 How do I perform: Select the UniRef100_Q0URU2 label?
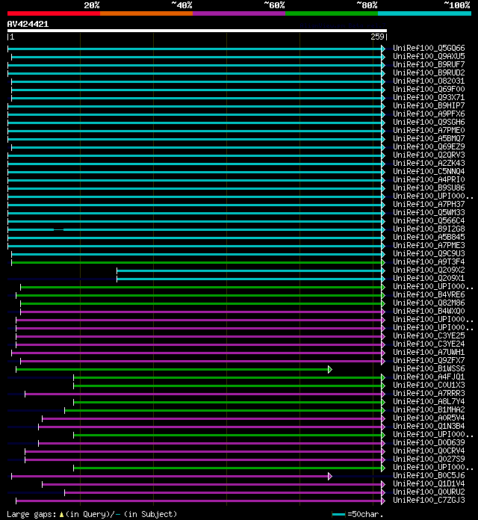(x=429, y=492)
